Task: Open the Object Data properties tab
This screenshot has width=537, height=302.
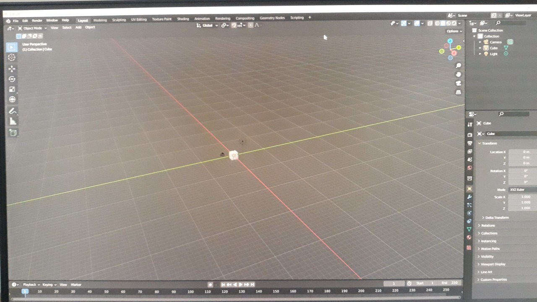Action: tap(469, 229)
